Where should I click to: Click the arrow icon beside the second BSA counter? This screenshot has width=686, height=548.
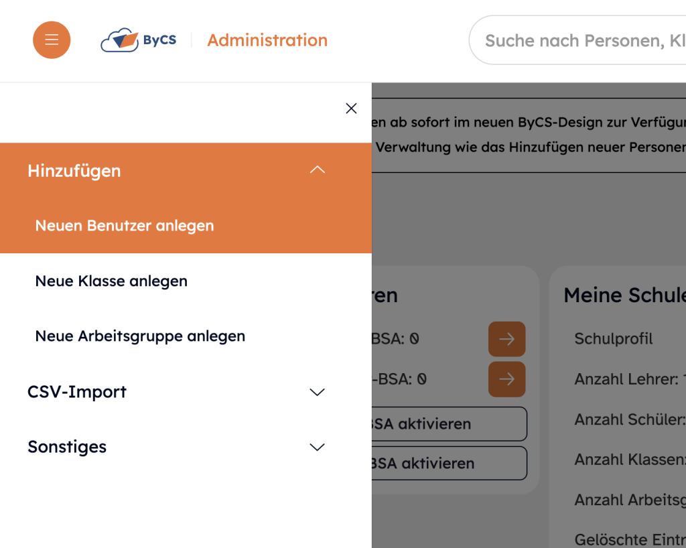(506, 379)
